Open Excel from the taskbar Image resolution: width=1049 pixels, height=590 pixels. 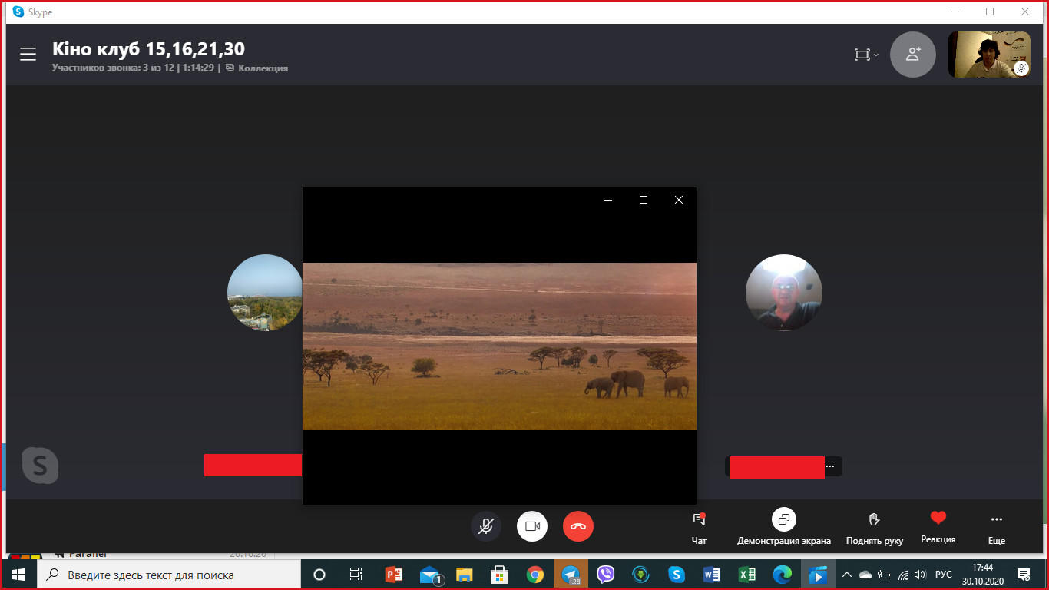point(746,575)
